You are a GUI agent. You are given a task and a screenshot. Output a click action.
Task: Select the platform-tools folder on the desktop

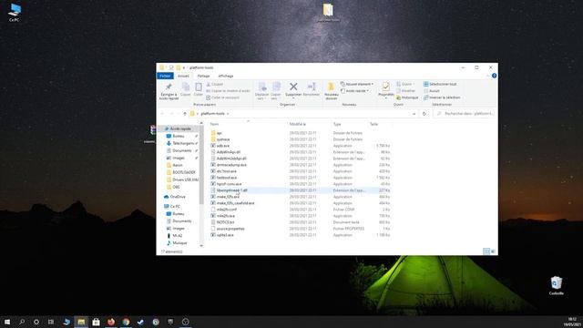tap(328, 12)
